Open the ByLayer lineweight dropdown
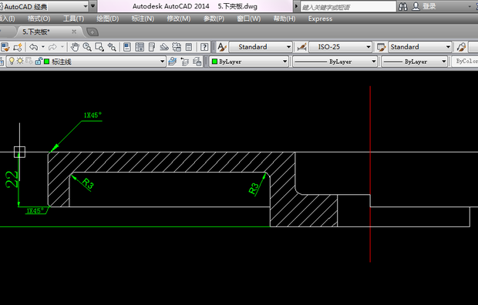 pyautogui.click(x=444, y=62)
